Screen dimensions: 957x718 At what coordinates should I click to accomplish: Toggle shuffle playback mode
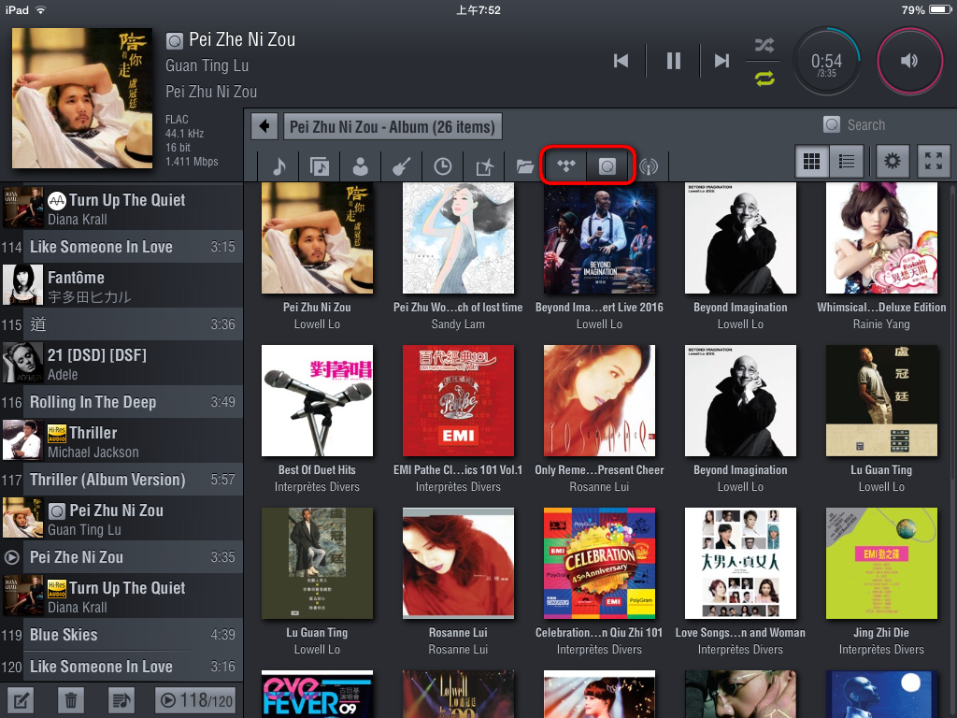pyautogui.click(x=764, y=45)
